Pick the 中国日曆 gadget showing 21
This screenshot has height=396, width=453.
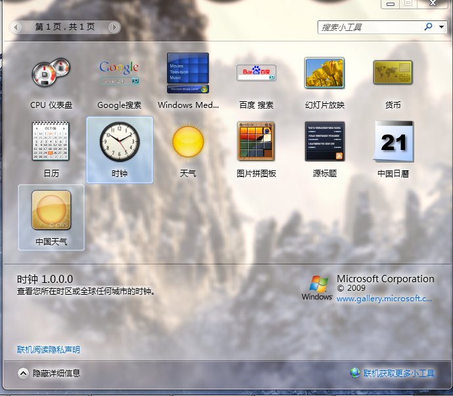coord(393,141)
